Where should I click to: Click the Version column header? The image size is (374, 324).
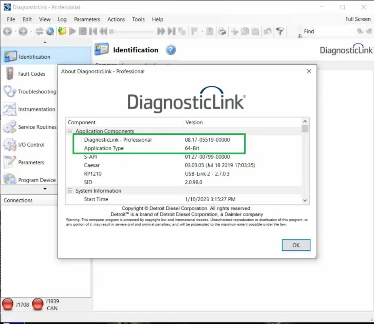point(242,122)
